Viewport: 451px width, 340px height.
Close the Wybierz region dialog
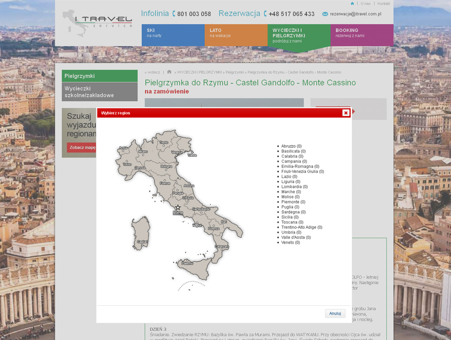[x=346, y=113]
